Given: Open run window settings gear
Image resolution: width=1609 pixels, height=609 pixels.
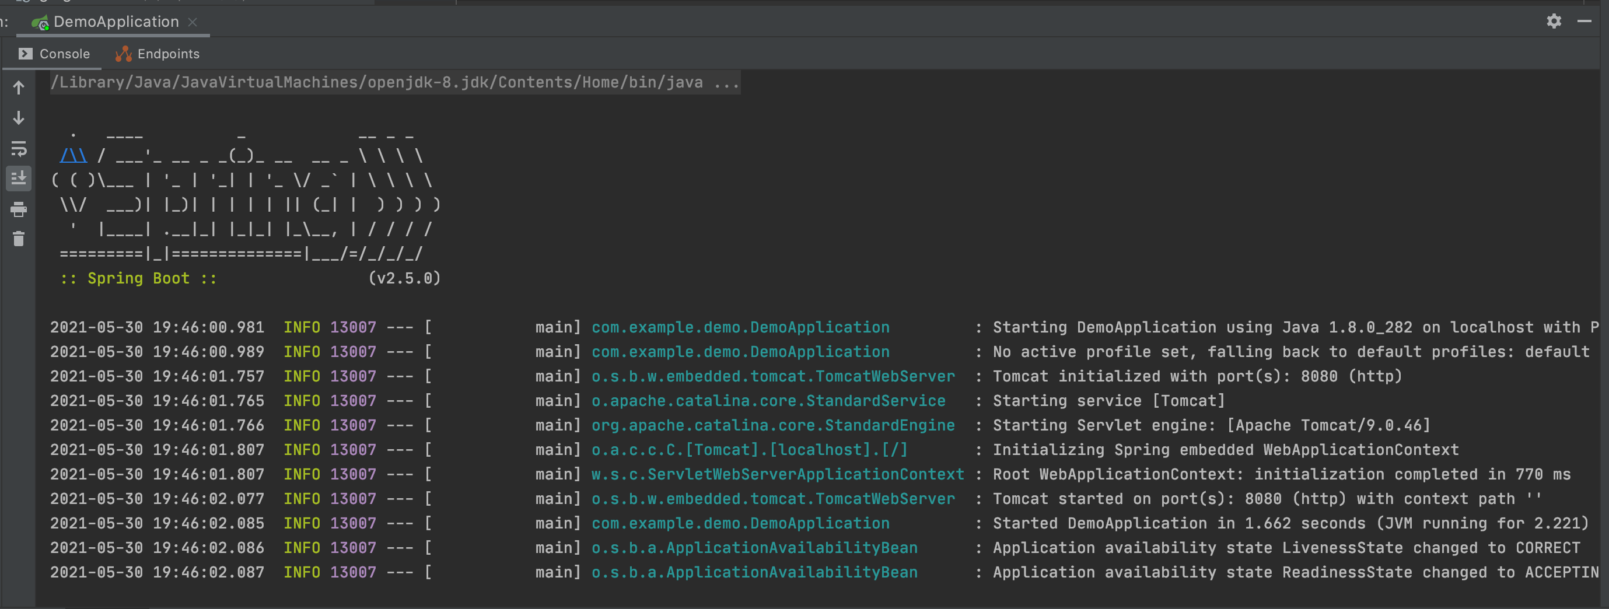Looking at the screenshot, I should [1554, 21].
